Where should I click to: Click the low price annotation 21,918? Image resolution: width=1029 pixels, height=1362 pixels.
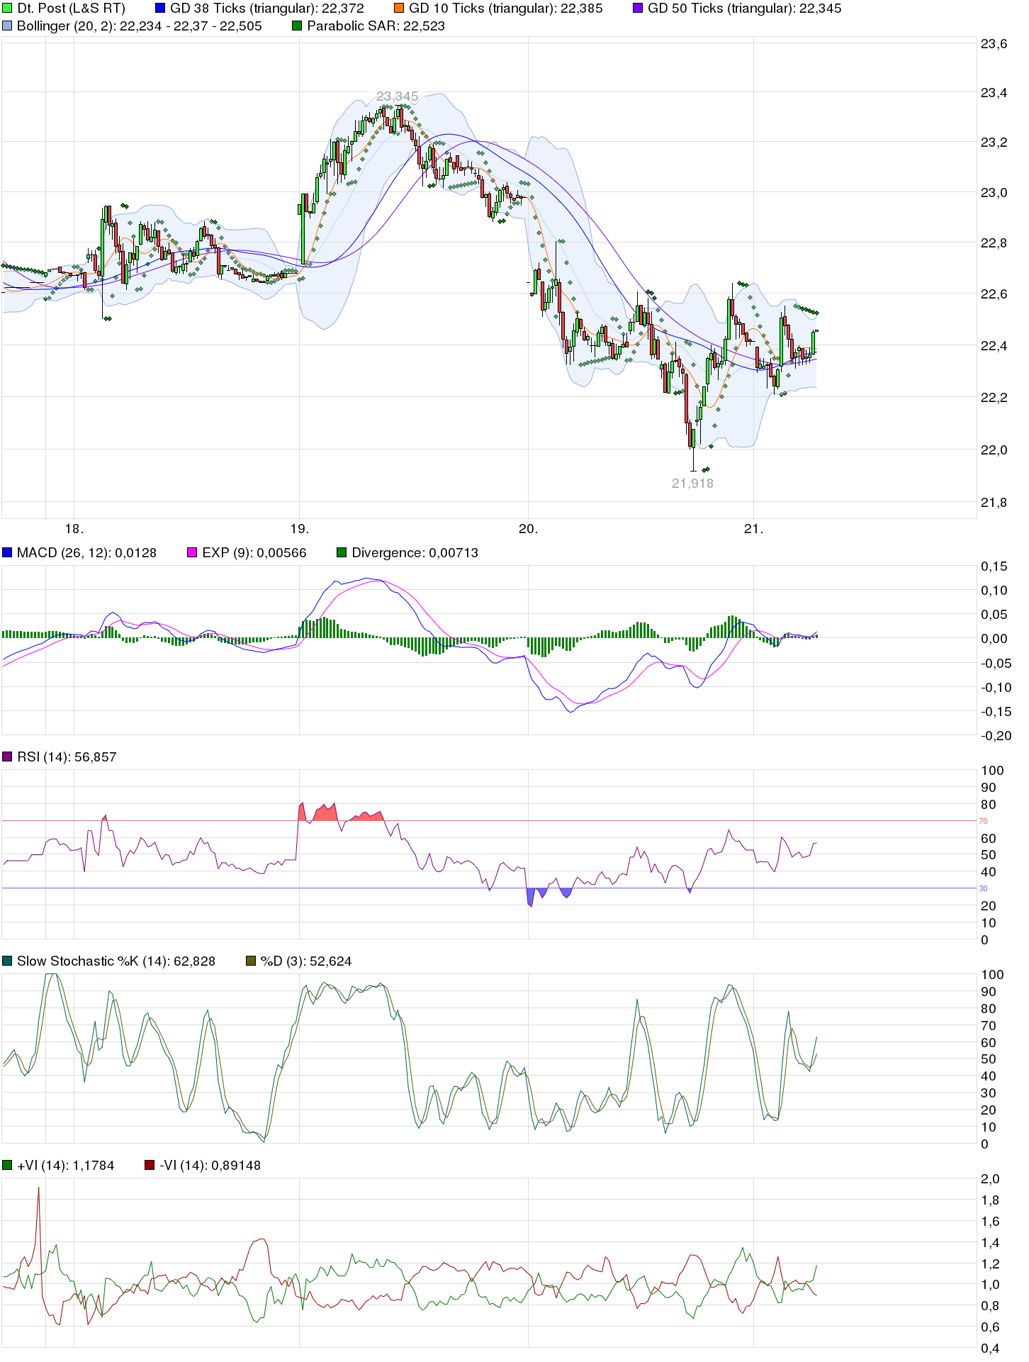tap(693, 483)
